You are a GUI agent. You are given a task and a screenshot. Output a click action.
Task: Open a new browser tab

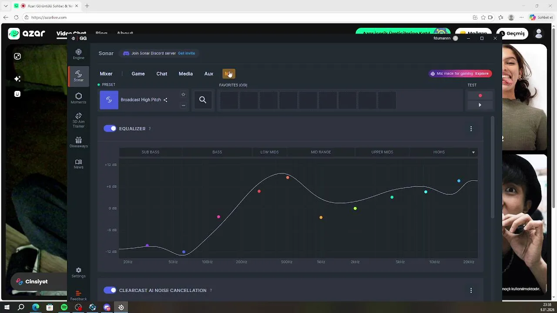(x=87, y=6)
